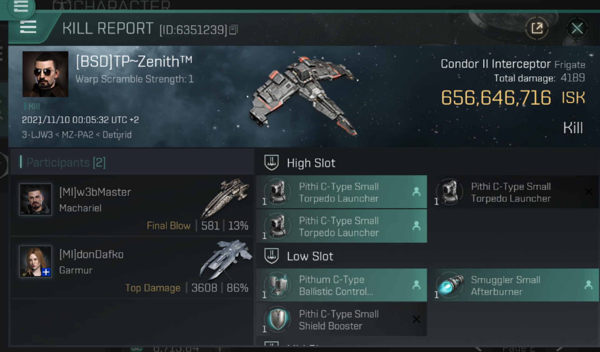Click the High Slot section header
Viewport: 600px width, 352px height.
click(x=311, y=163)
